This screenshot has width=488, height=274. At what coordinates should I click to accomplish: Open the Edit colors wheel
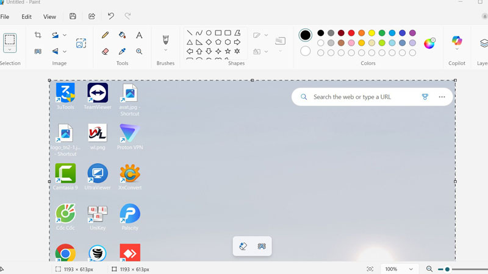[x=429, y=43]
